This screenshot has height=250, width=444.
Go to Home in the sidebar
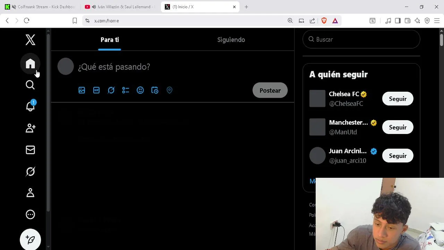(30, 64)
